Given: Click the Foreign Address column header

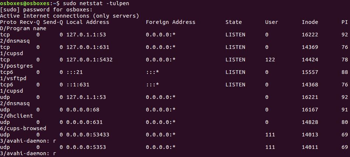Looking at the screenshot, I should pyautogui.click(x=170, y=22).
